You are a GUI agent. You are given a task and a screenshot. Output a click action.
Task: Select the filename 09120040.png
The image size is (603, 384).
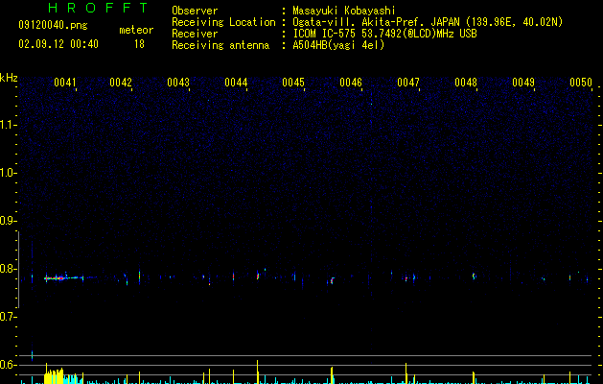pos(53,25)
